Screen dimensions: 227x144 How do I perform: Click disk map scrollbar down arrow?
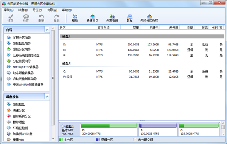point(223,134)
